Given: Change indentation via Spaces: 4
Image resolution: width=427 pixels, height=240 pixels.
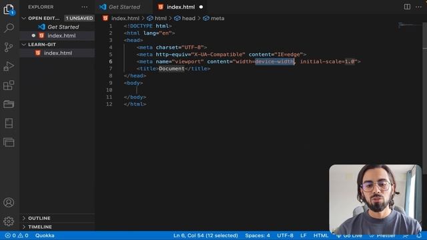Looking at the screenshot, I should [258, 235].
